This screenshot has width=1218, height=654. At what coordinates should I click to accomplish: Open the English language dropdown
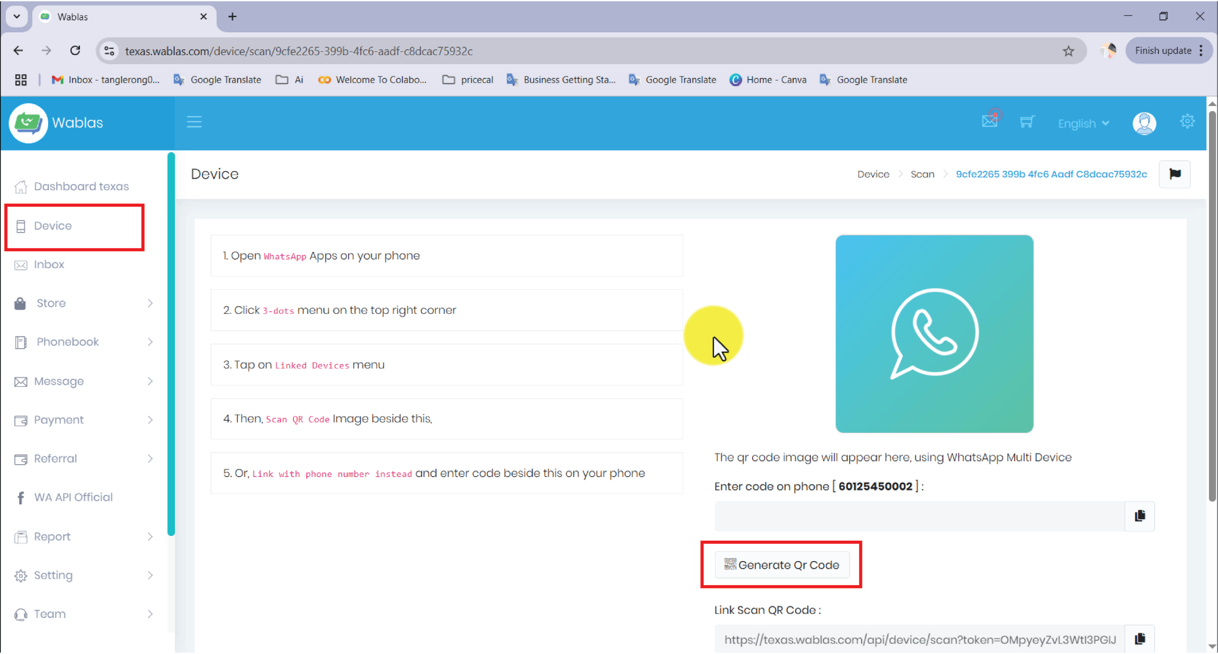(x=1083, y=124)
